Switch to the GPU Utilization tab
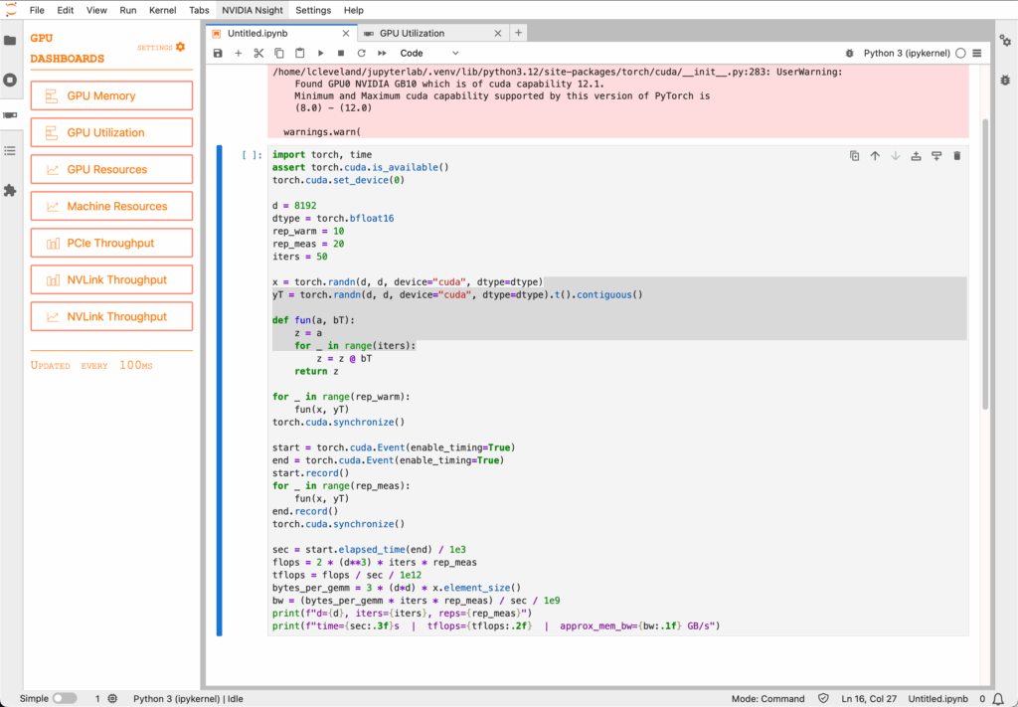 pyautogui.click(x=412, y=33)
